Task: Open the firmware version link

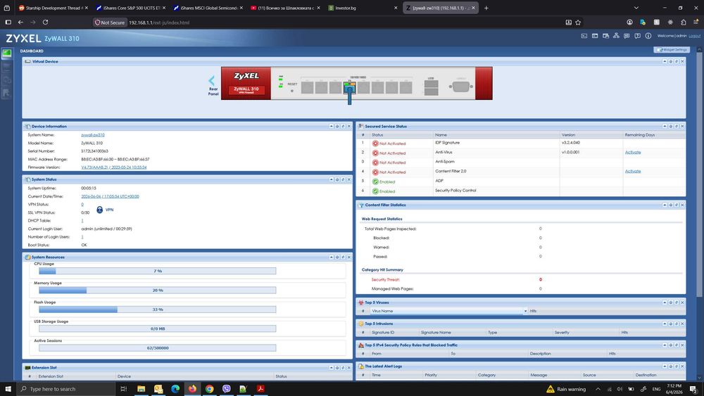Action: [114, 167]
